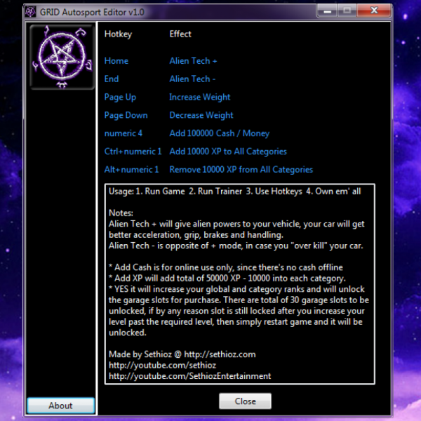
Task: Click the youtube.com/SethiozEntertainment URL
Action: (190, 376)
